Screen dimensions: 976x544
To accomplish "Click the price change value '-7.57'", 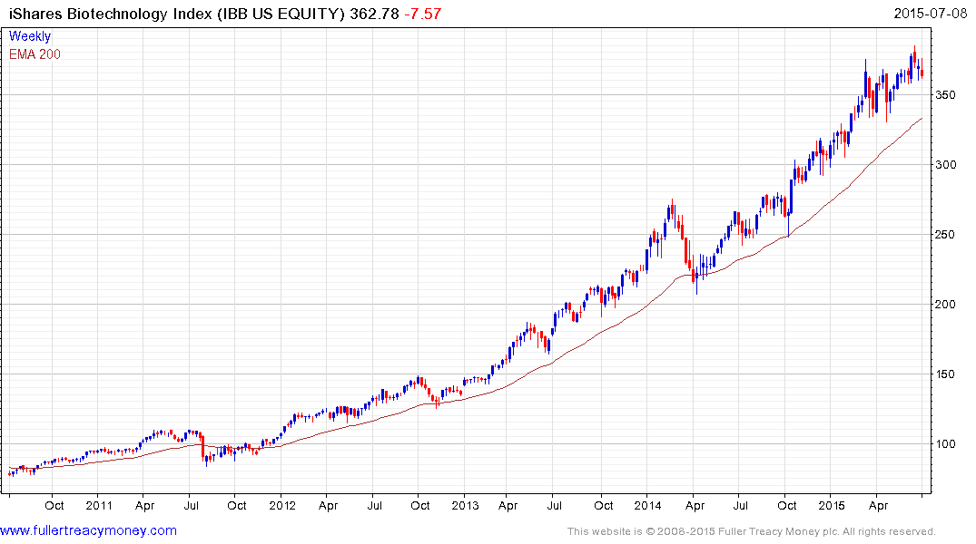I will coord(423,14).
